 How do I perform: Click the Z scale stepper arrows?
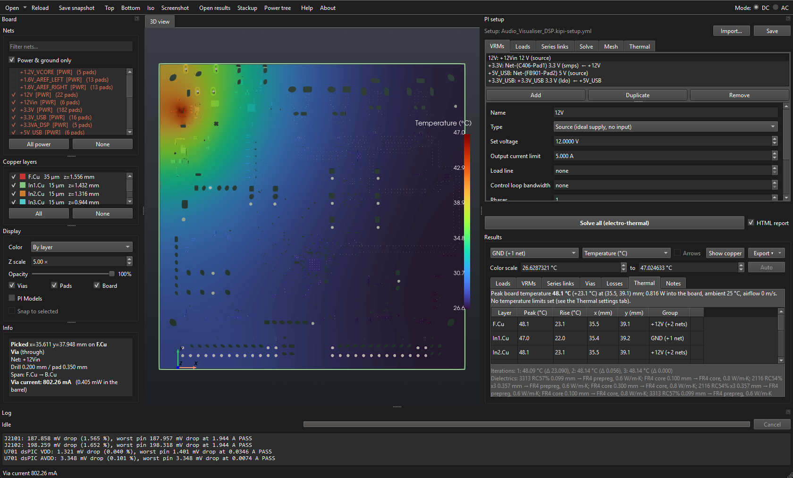(x=129, y=261)
